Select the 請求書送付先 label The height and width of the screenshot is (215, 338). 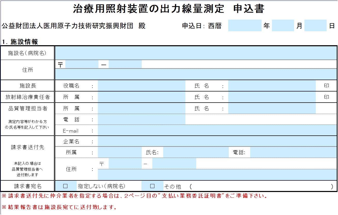(28, 147)
